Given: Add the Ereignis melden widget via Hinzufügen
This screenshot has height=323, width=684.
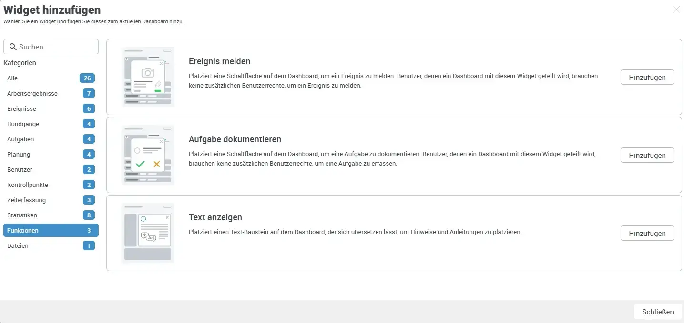Looking at the screenshot, I should (647, 77).
